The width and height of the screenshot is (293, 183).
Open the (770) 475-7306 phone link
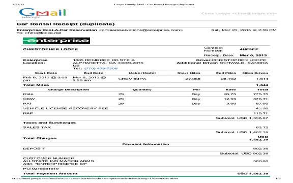pos(101,69)
